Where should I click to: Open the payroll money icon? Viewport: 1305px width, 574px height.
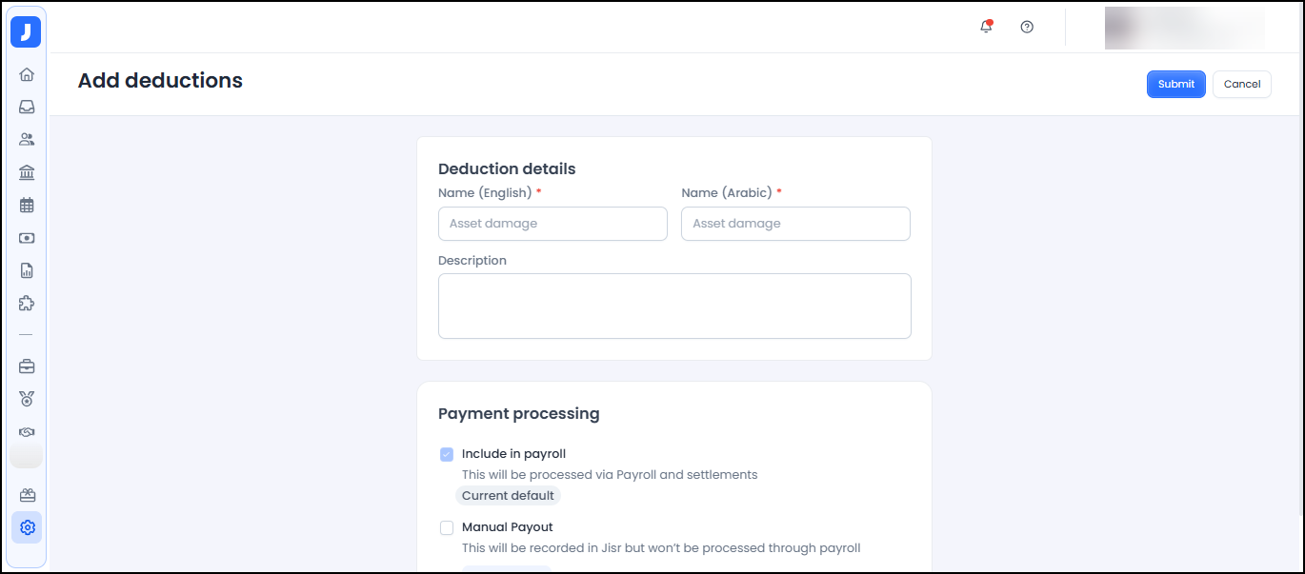click(27, 238)
